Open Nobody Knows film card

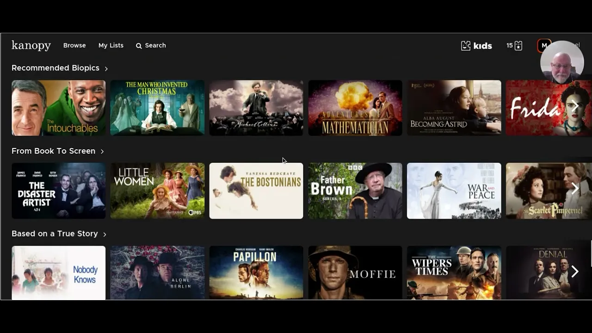click(59, 273)
